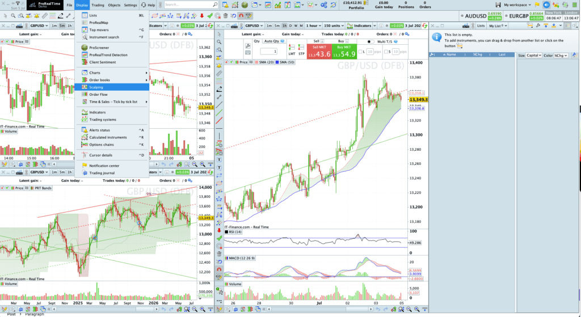The height and width of the screenshot is (317, 581).
Task: Open ProScreener from the Display menu
Action: pyautogui.click(x=112, y=48)
